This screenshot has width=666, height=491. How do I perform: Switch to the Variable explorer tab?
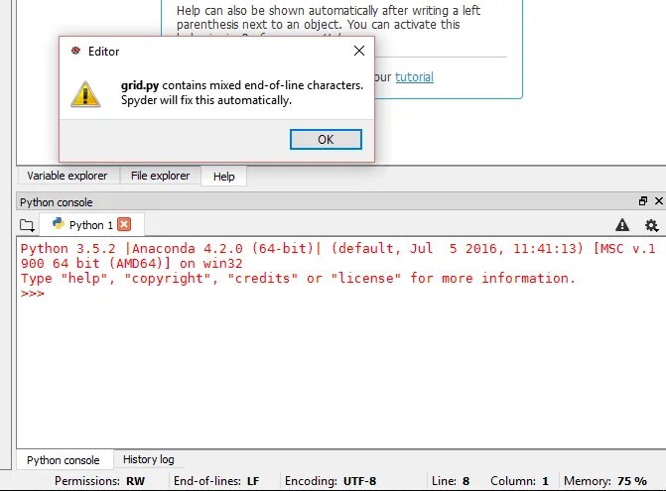coord(67,176)
